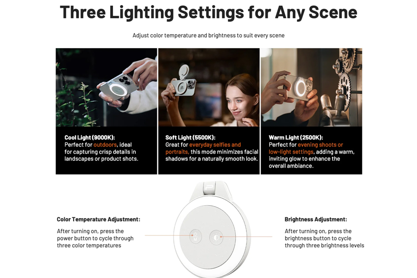This screenshot has height=278, width=417.
Task: Click the logo on the ring light's hinge clip
Action: [209, 187]
